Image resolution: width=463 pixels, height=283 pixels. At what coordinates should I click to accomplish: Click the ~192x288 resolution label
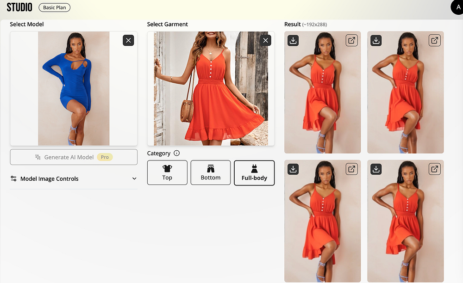[x=314, y=25]
